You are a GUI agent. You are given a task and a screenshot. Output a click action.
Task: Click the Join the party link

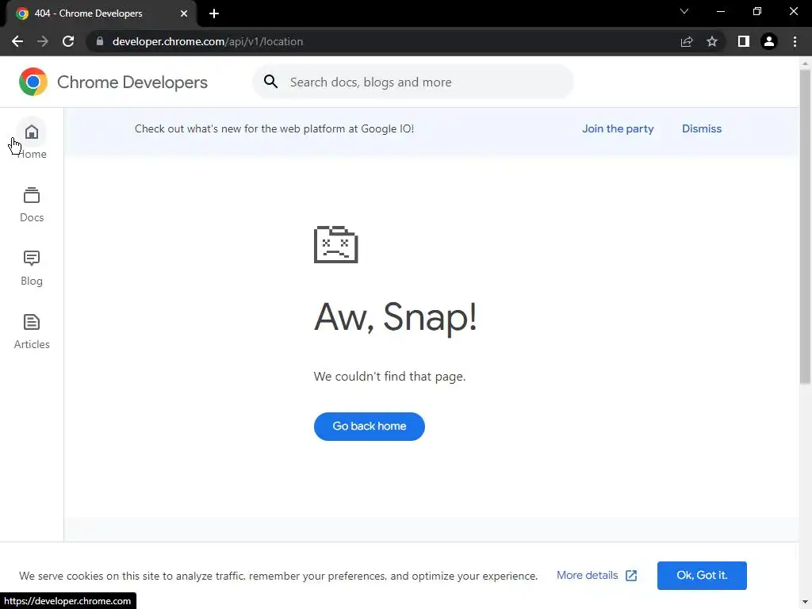(618, 128)
